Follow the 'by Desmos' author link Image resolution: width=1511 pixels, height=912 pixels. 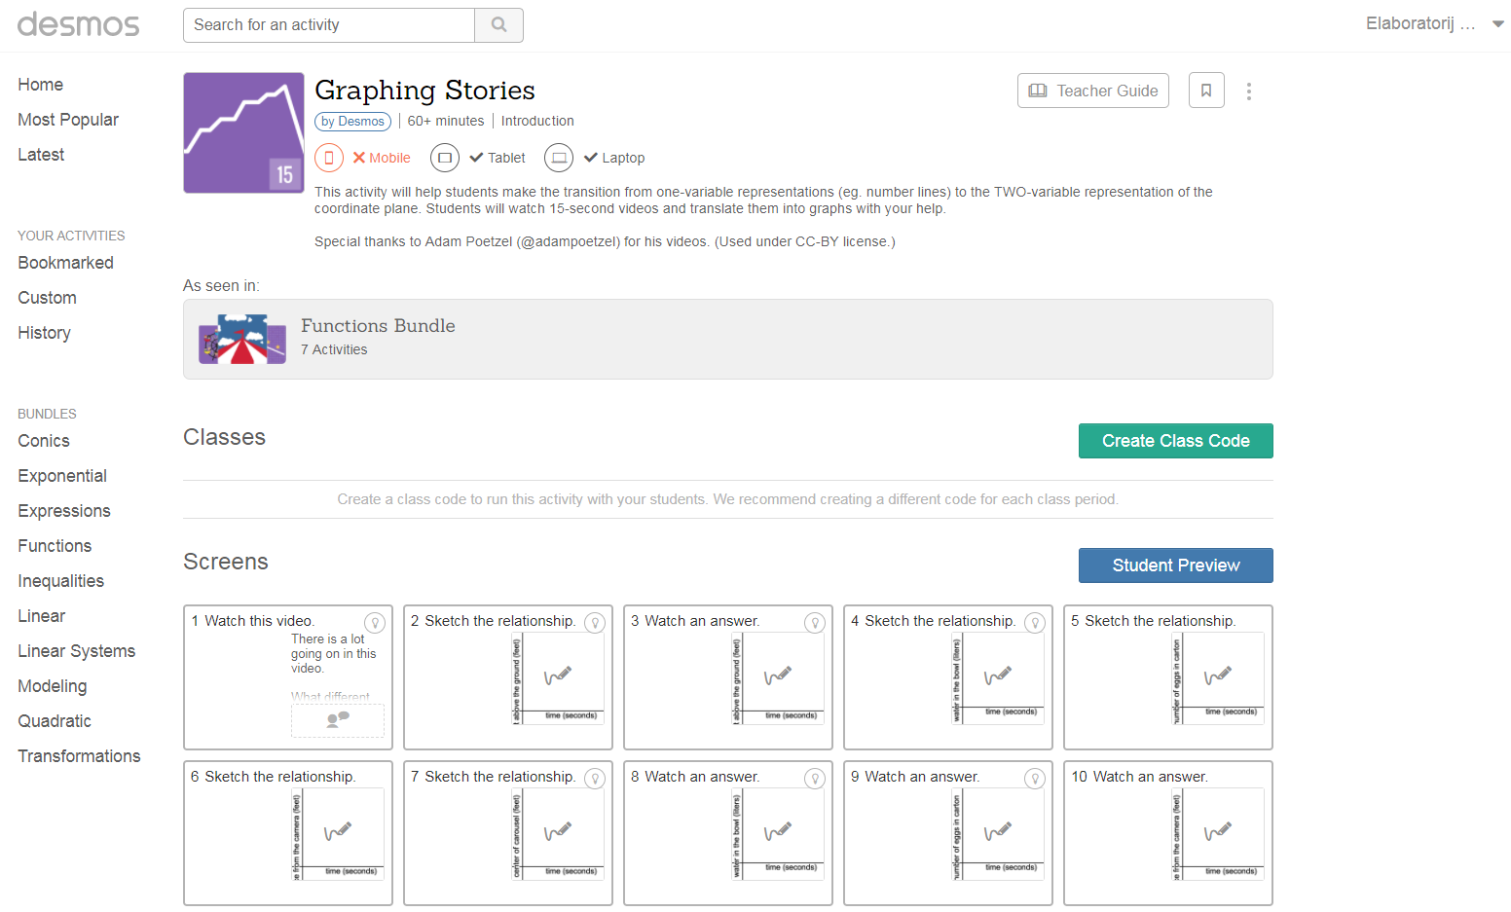352,122
